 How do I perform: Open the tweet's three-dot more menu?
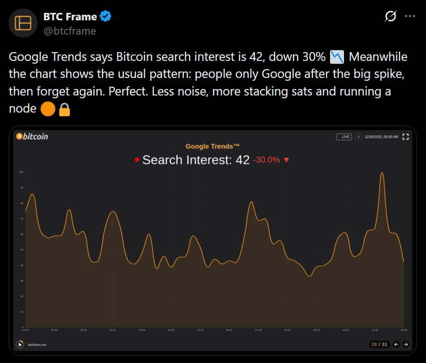point(410,16)
